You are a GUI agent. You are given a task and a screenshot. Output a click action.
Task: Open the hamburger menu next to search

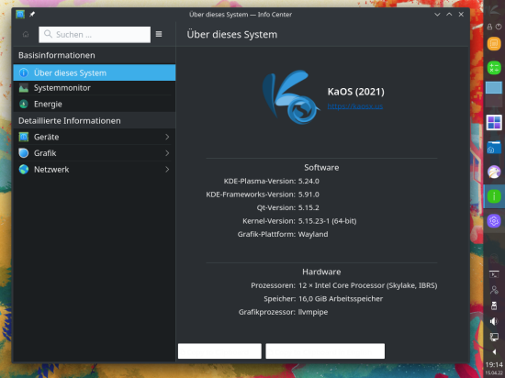159,34
